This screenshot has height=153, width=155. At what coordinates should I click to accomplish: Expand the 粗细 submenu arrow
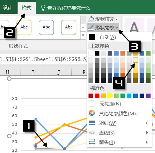click(x=147, y=123)
